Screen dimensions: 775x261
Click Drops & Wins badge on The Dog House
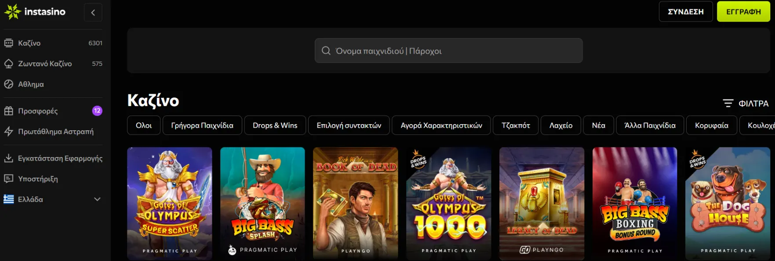(697, 160)
